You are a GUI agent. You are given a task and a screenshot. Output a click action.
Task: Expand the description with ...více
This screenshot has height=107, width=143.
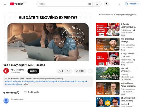25,84
